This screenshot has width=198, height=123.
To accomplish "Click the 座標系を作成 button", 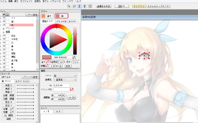I will pyautogui.click(x=104, y=6).
